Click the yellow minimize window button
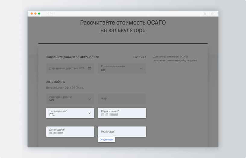 pos(35,14)
